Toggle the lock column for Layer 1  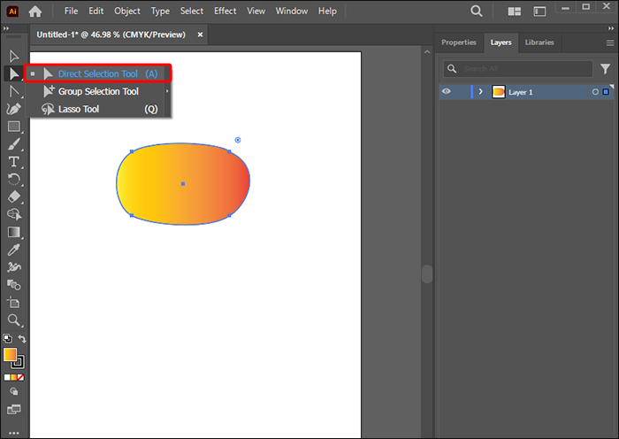click(x=462, y=91)
